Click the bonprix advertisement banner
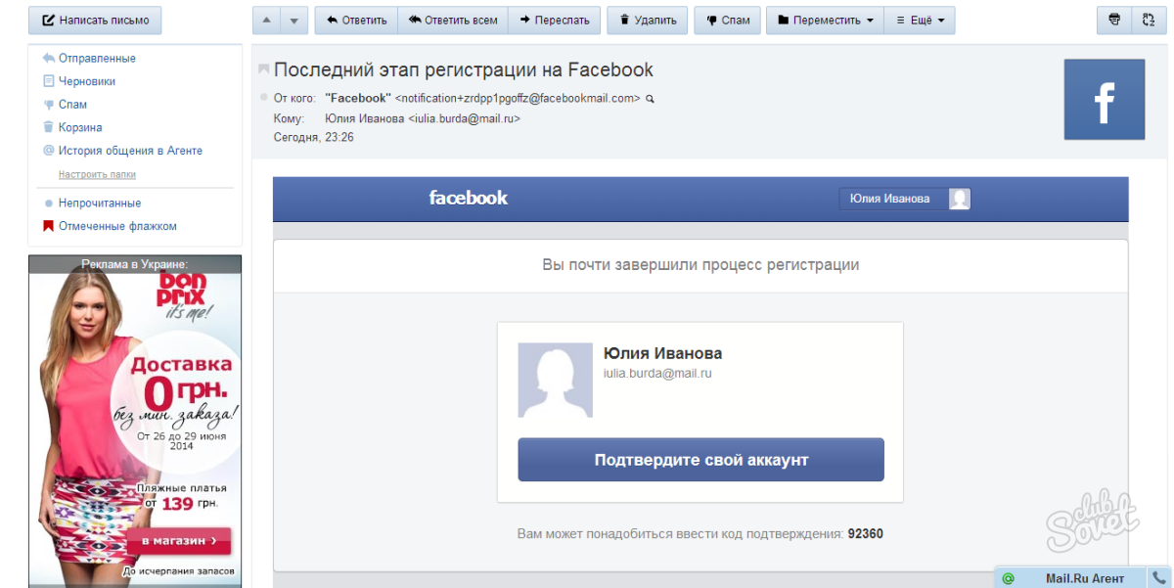1174x588 pixels. 135,421
